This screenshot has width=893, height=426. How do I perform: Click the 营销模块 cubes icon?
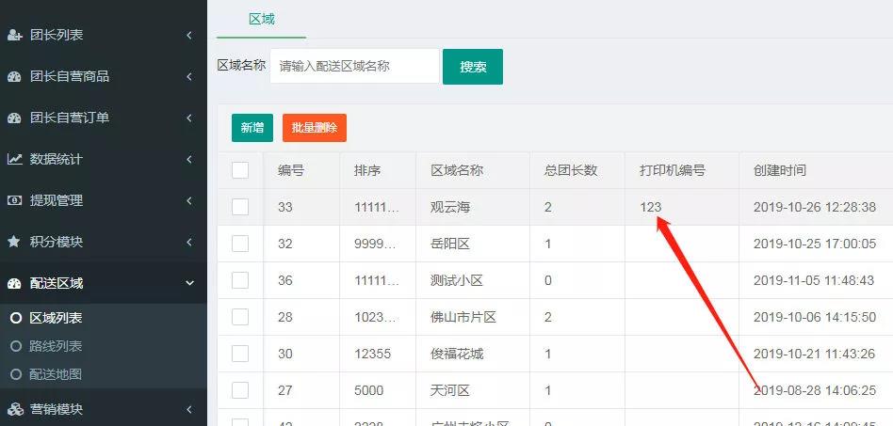pos(14,409)
